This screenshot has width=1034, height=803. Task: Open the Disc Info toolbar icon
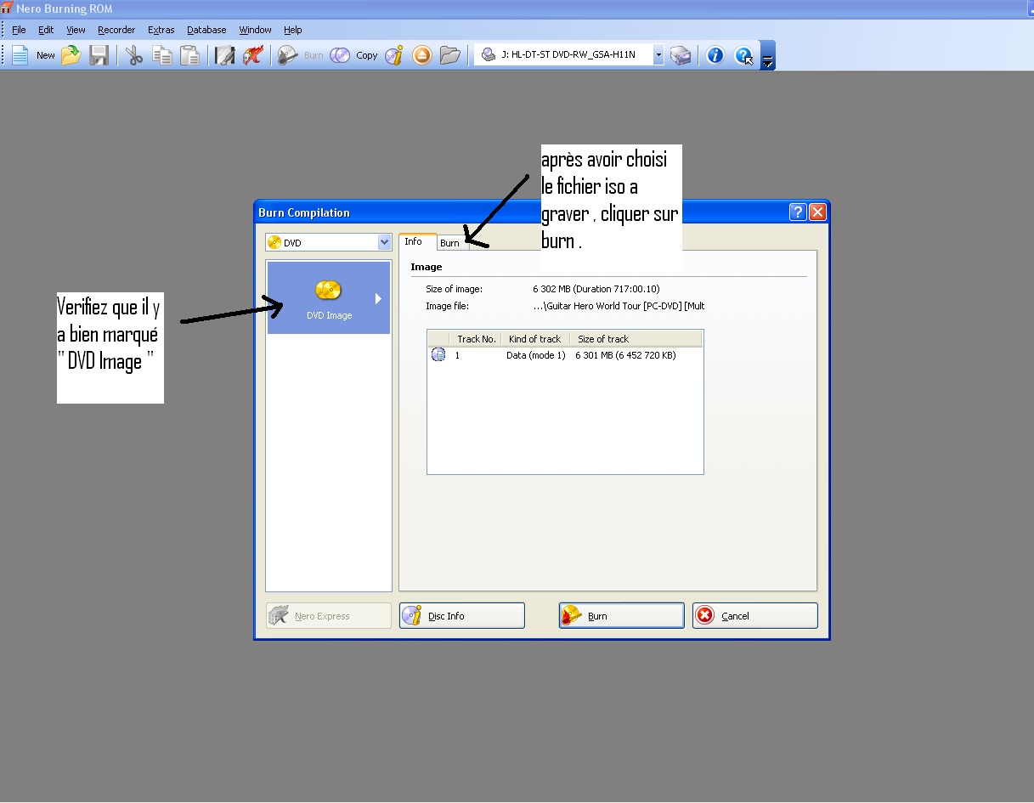coord(393,55)
